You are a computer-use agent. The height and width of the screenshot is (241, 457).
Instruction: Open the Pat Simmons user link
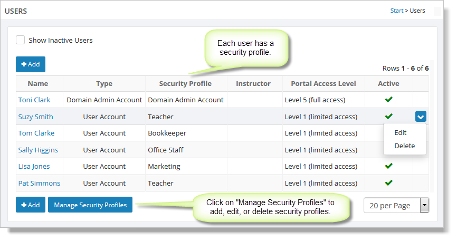39,184
